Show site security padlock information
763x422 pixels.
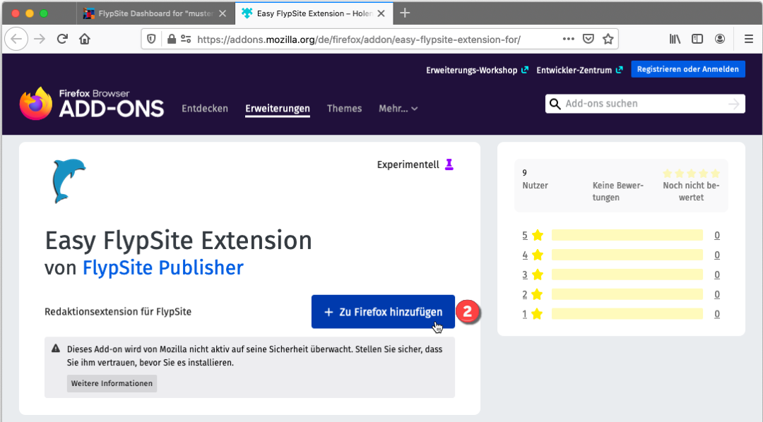(171, 39)
